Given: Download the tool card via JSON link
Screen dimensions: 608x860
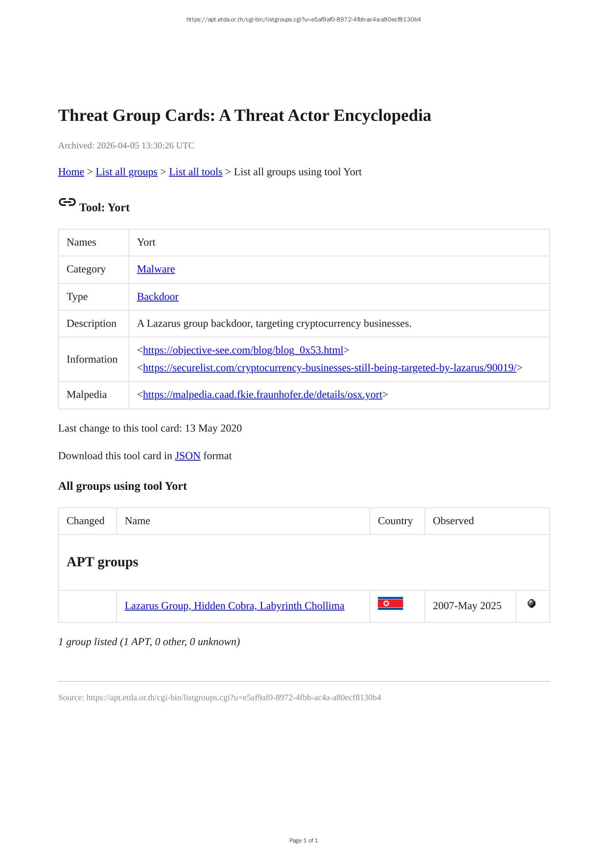Looking at the screenshot, I should 187,455.
